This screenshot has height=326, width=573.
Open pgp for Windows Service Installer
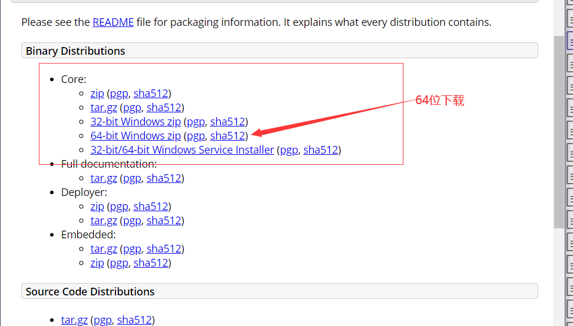(x=289, y=150)
